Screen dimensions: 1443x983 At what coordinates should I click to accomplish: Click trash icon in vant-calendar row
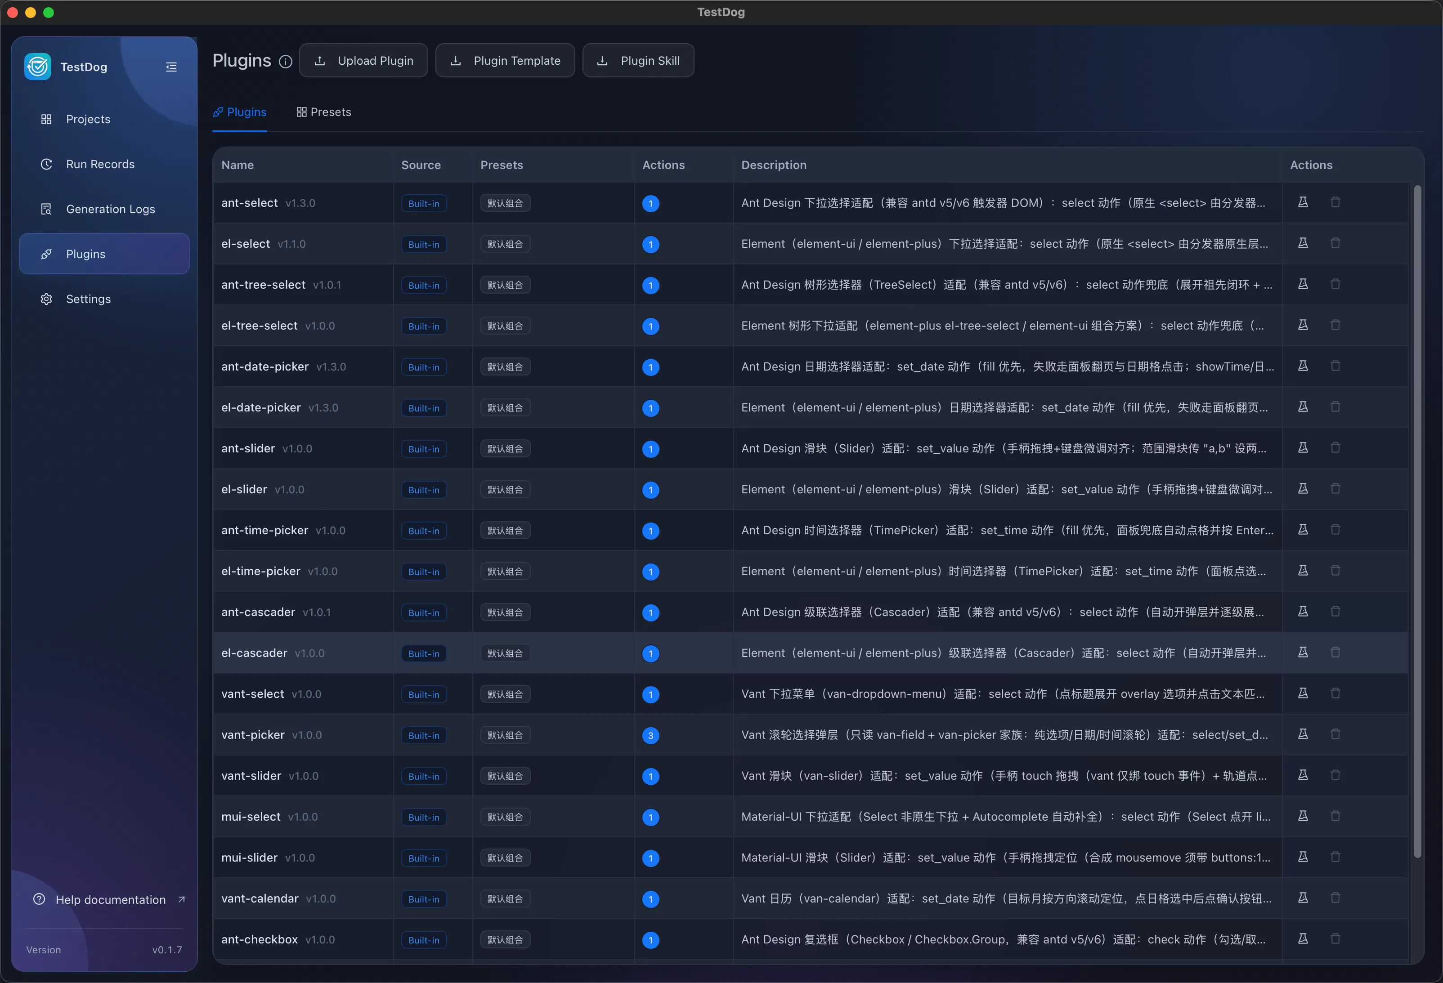coord(1335,898)
